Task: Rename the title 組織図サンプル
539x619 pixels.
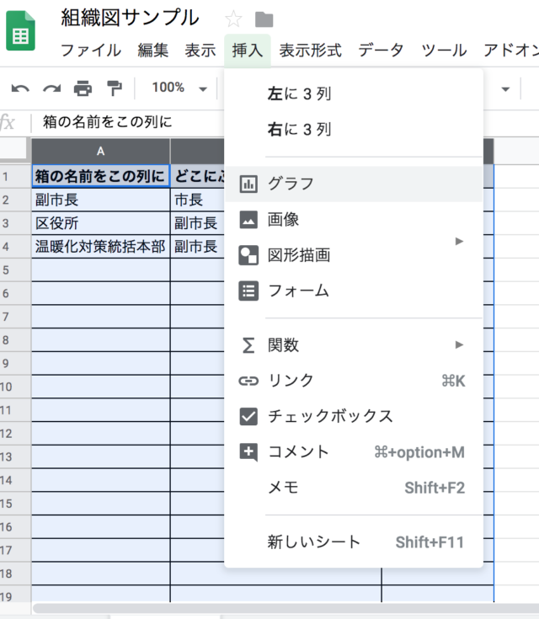Action: point(130,19)
